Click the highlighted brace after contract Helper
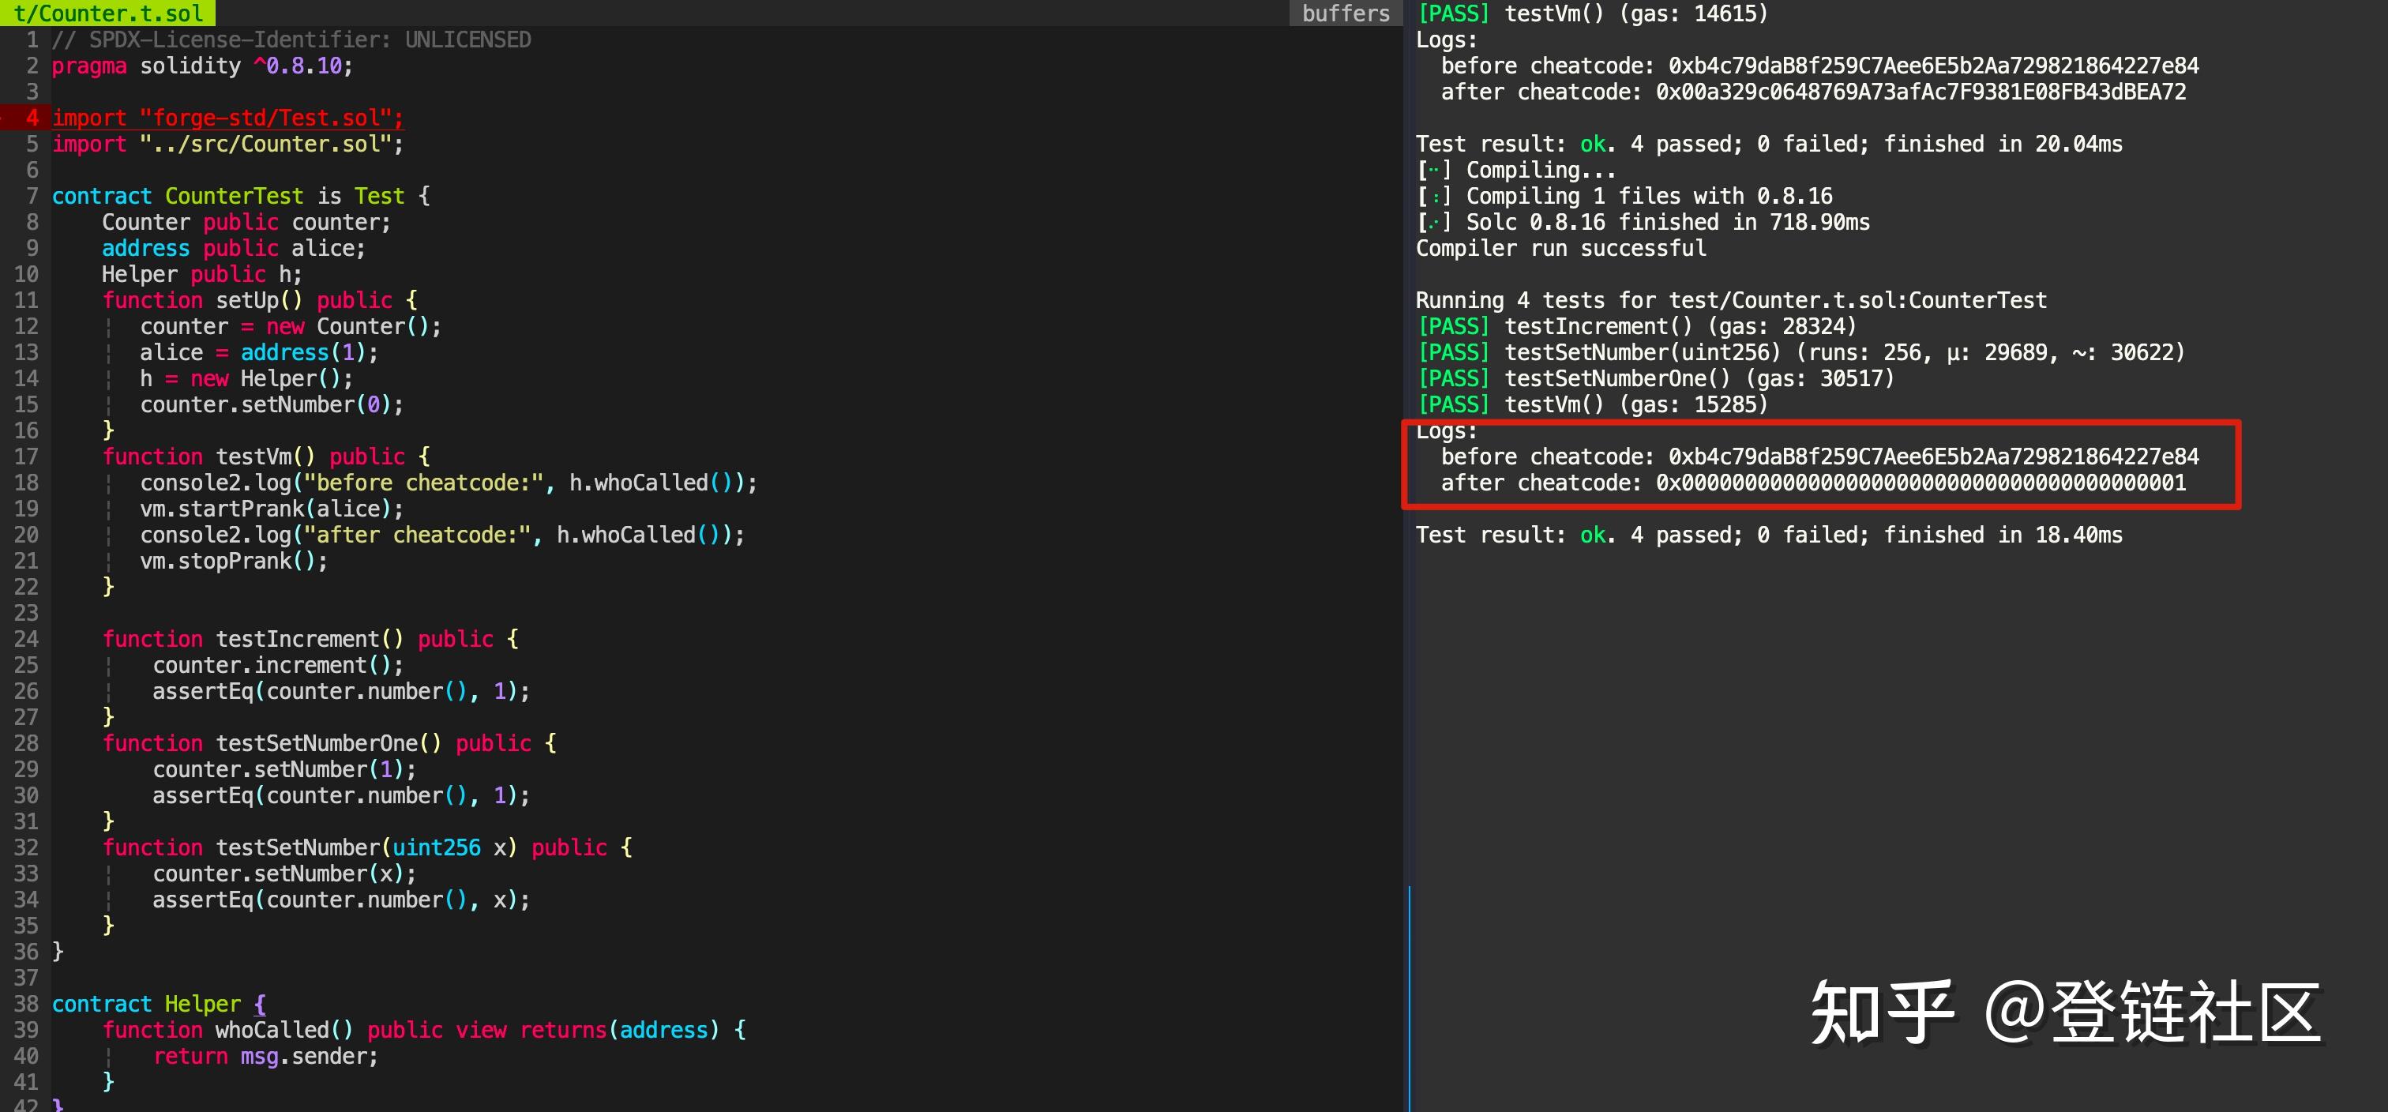Image resolution: width=2388 pixels, height=1112 pixels. click(260, 1004)
